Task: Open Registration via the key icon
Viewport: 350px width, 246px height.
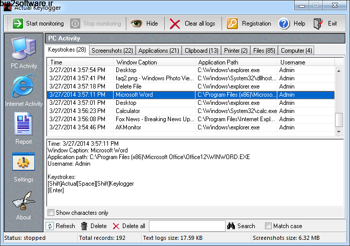Action: tap(232, 24)
